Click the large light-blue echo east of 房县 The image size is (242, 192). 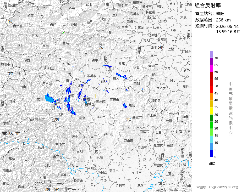point(49,98)
